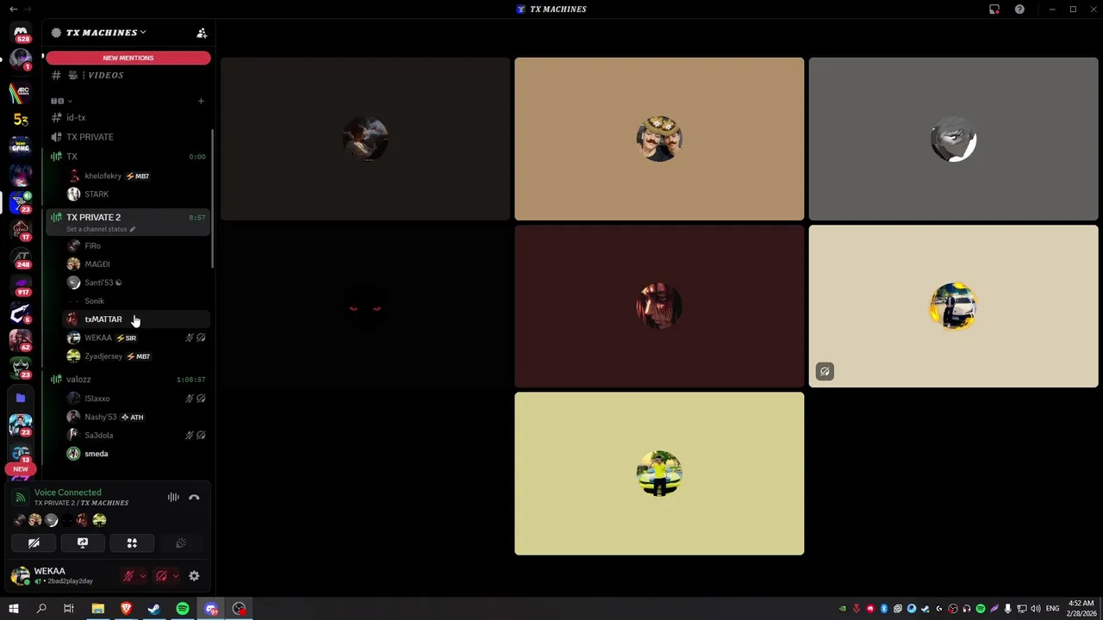This screenshot has width=1103, height=620.
Task: Invite members via the add-people icon
Action: coord(202,33)
